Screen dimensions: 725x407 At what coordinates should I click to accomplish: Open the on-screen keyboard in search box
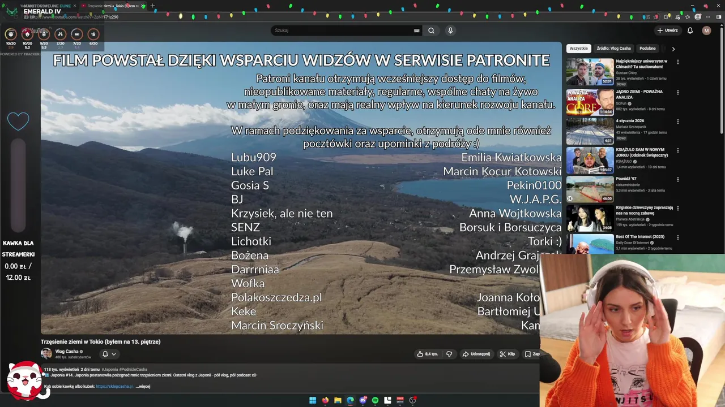[416, 31]
